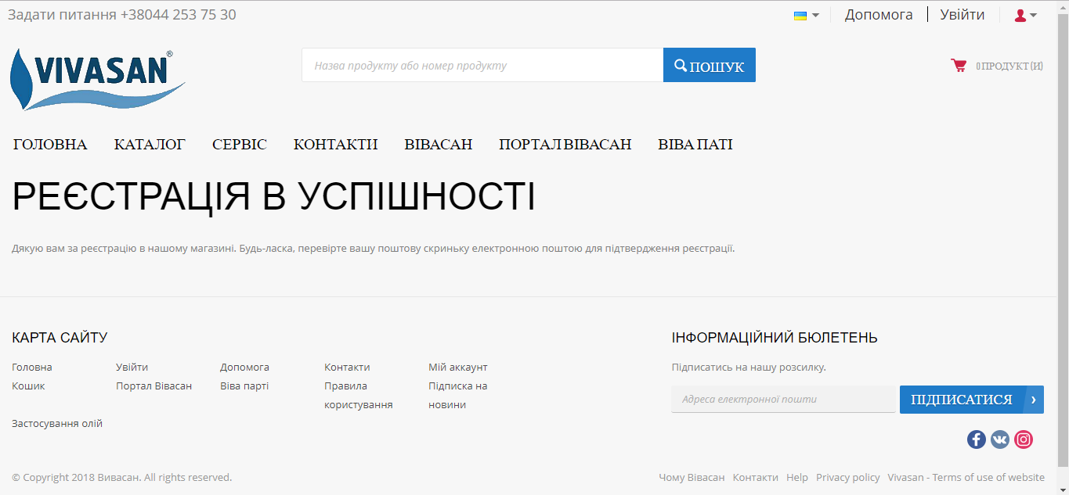The width and height of the screenshot is (1069, 495).
Task: Open Vivasan Terms of use of website
Action: coord(966,478)
